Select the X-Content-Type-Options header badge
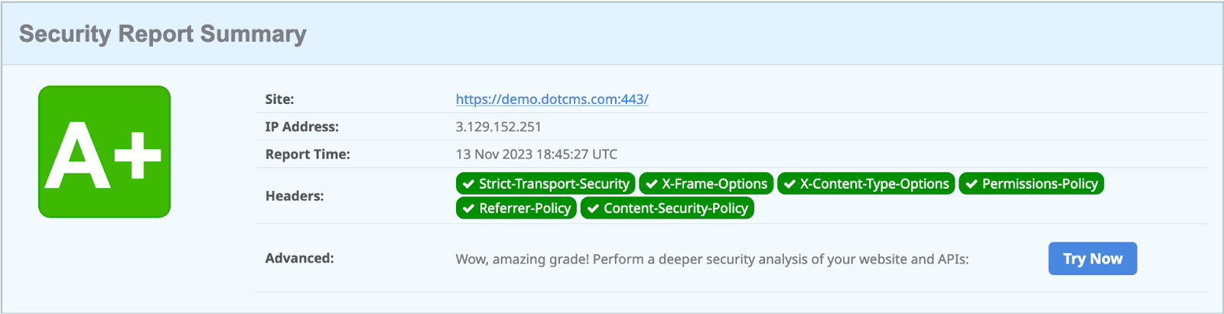 [x=866, y=184]
